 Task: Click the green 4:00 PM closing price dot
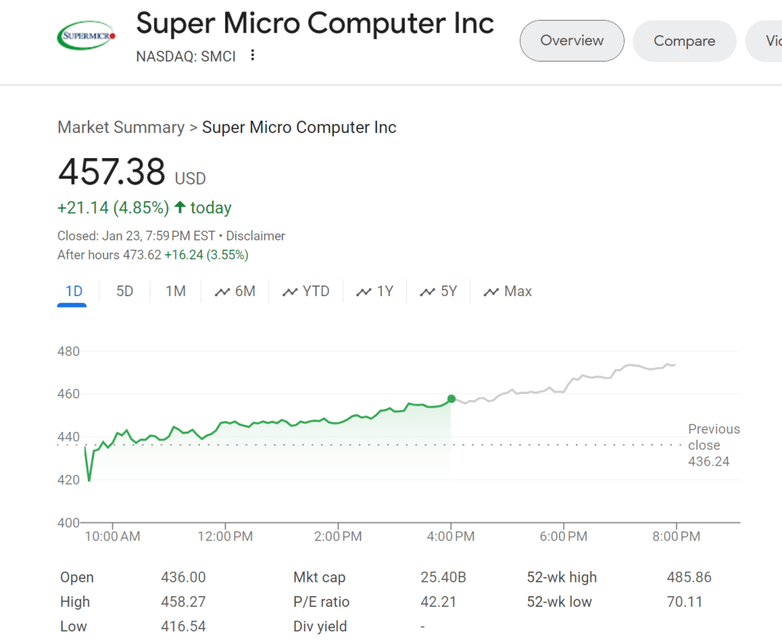coord(451,398)
